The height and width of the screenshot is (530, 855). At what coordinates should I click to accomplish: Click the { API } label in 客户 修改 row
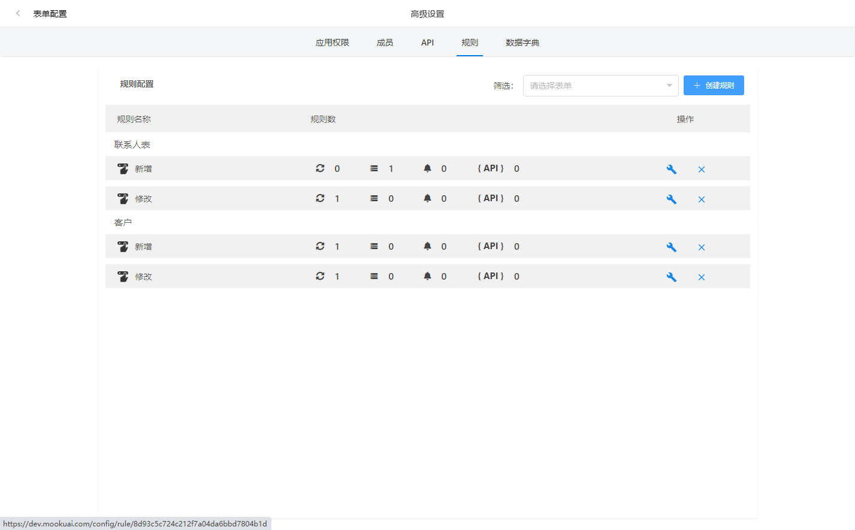pyautogui.click(x=491, y=276)
